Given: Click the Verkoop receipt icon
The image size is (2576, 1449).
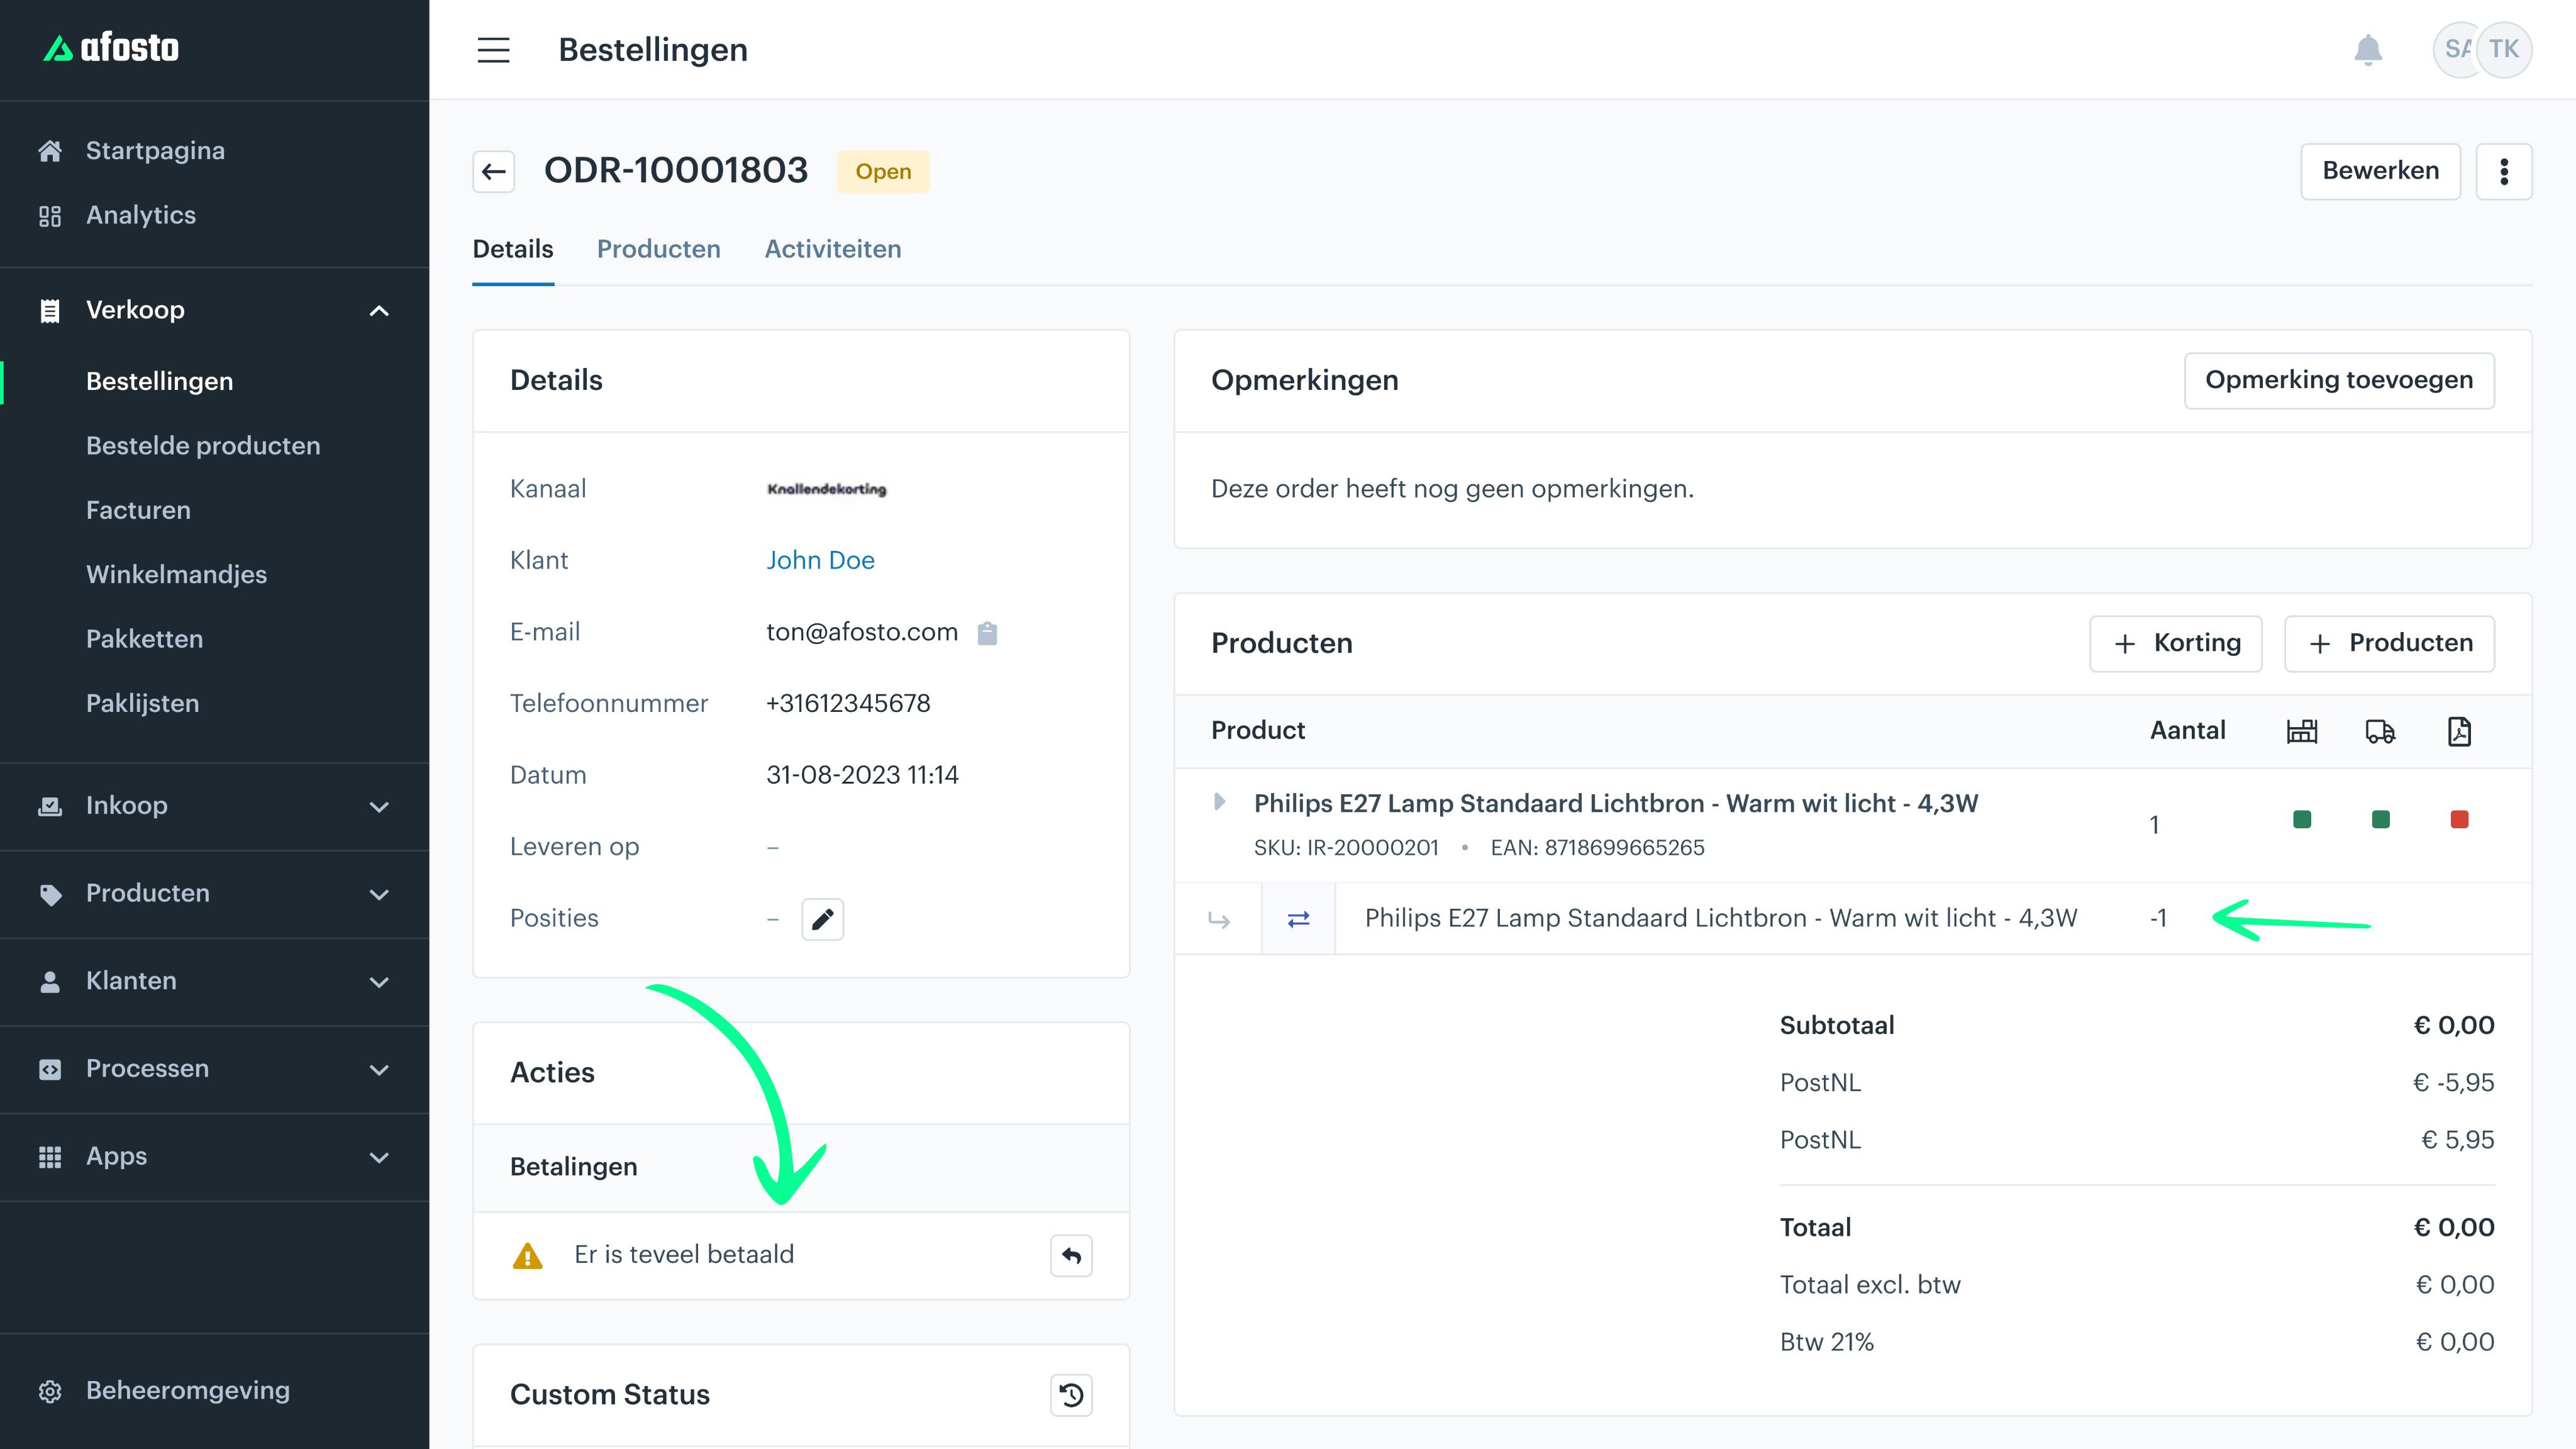Looking at the screenshot, I should (50, 311).
